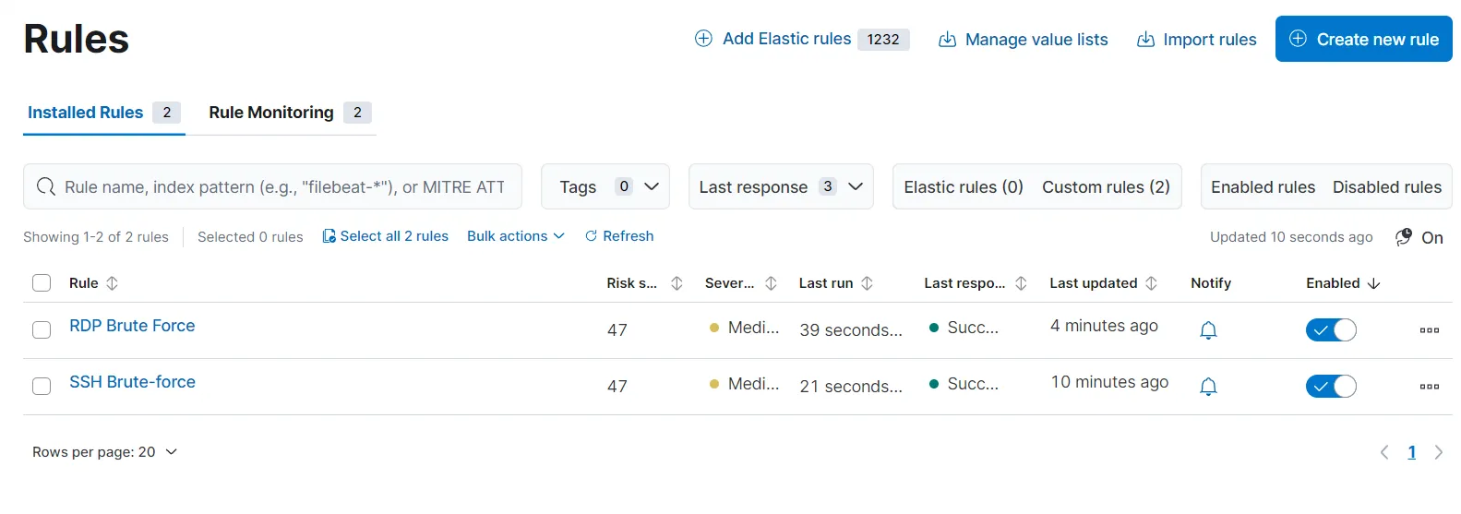Click the Enabled column descending sort arrow
This screenshot has height=514, width=1461.
[1373, 283]
